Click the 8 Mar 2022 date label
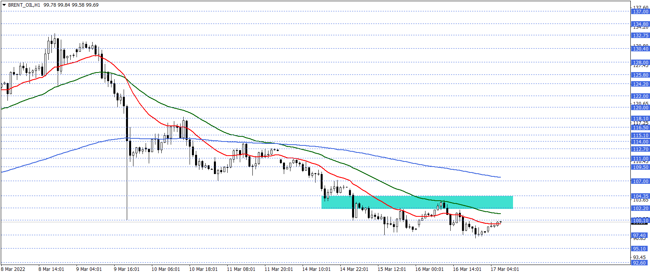Screen dimensions: 650x274 (x=13, y=269)
